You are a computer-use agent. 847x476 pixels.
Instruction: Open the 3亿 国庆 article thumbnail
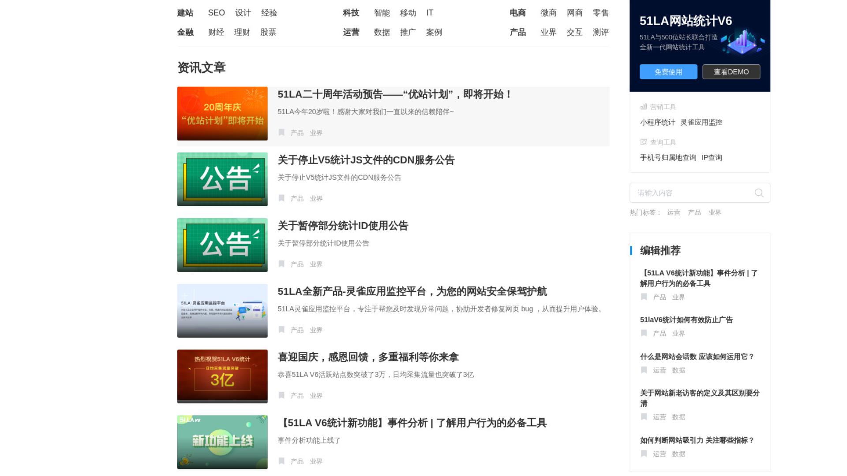pyautogui.click(x=222, y=376)
